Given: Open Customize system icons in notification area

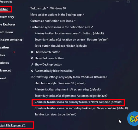Looking at the screenshot, I should (62, 27).
